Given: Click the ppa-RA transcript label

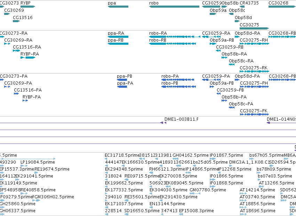Looking at the screenshot, I should (116, 33).
